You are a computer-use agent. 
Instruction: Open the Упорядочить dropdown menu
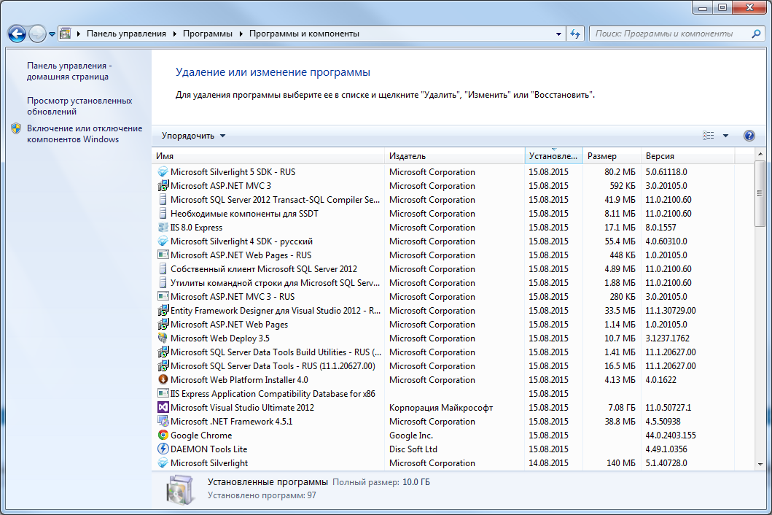pos(194,136)
